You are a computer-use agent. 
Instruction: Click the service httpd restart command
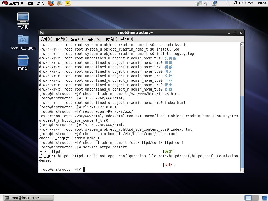pyautogui.click(x=105, y=147)
